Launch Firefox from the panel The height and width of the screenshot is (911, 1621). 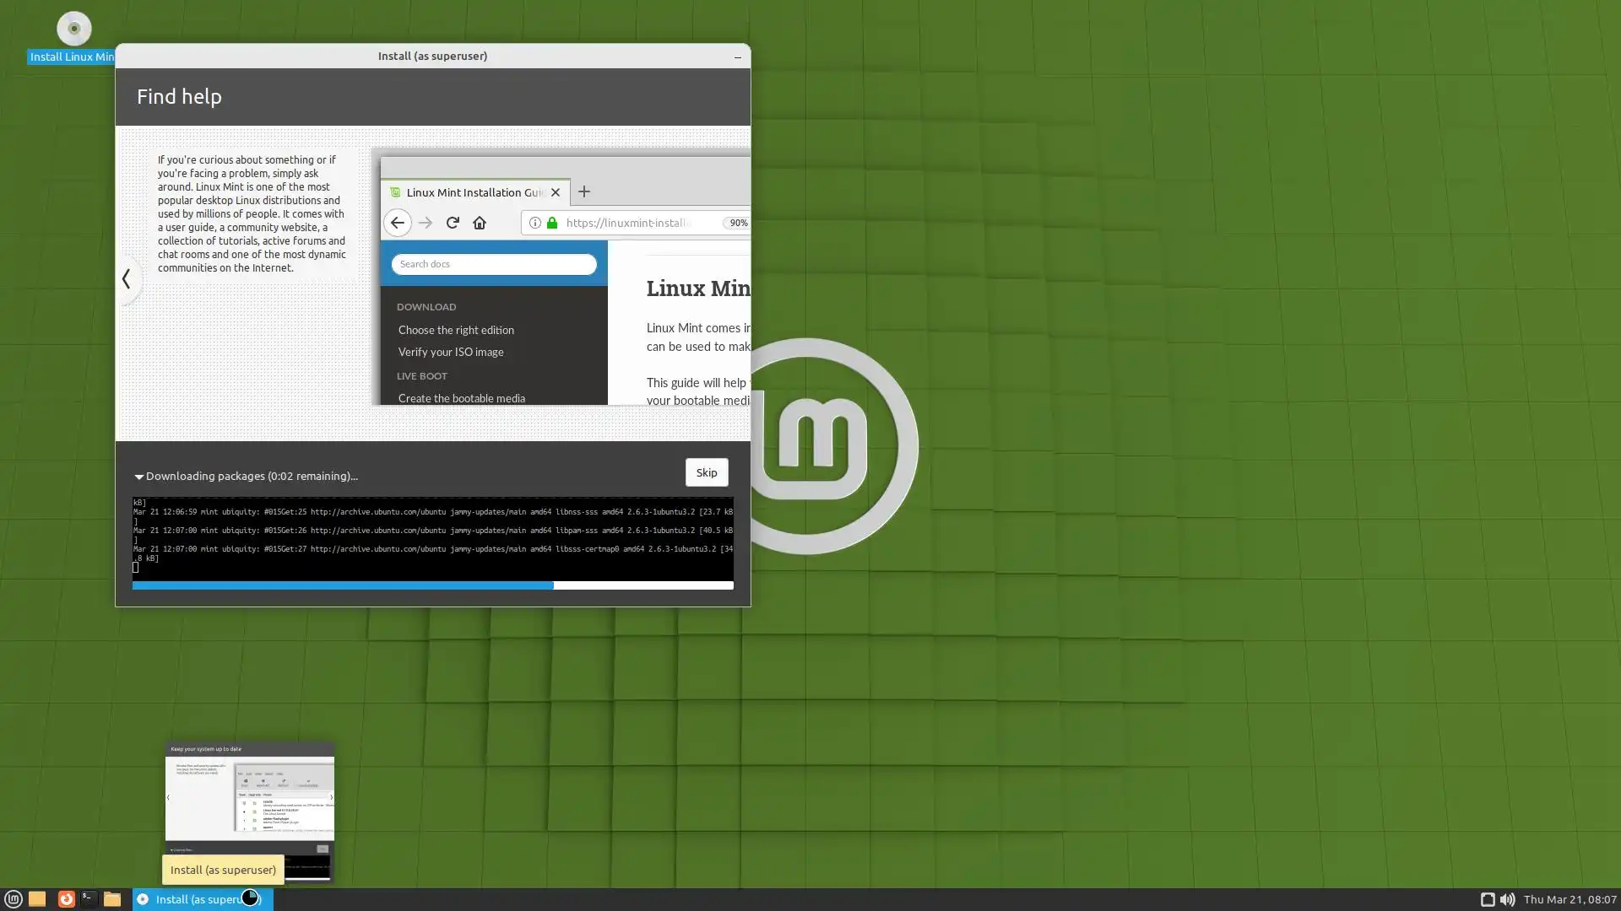pyautogui.click(x=66, y=899)
